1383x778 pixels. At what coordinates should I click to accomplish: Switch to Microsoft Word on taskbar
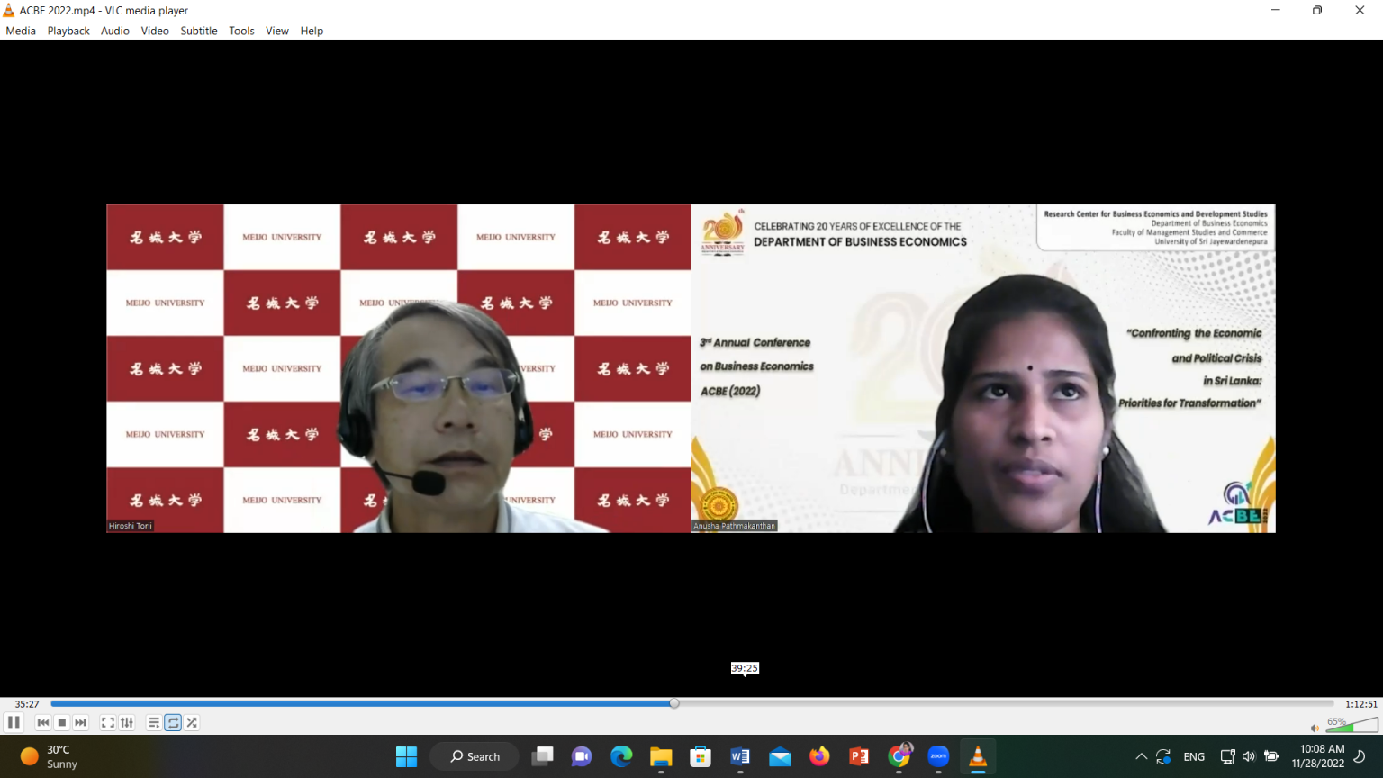click(740, 756)
